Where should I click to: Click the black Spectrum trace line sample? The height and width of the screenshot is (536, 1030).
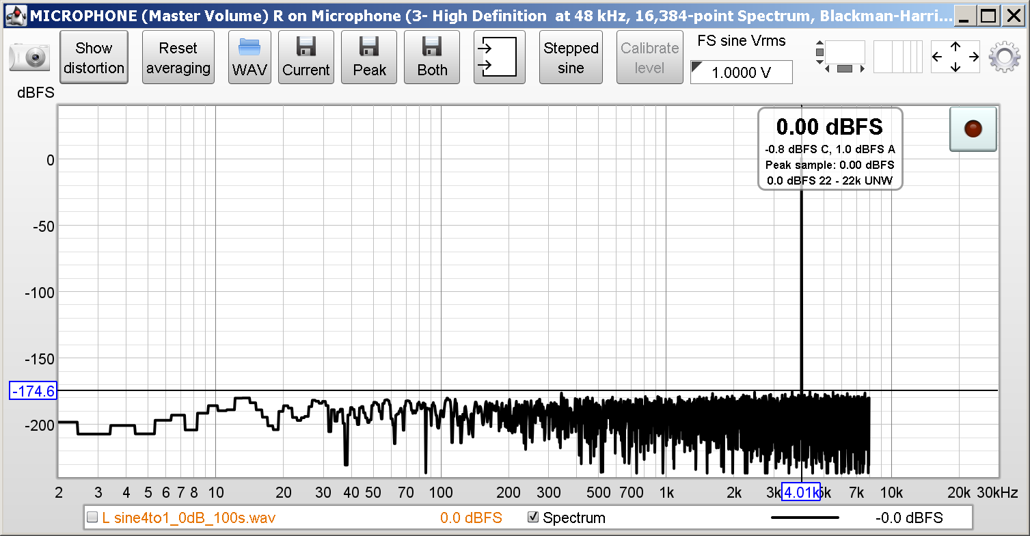804,518
